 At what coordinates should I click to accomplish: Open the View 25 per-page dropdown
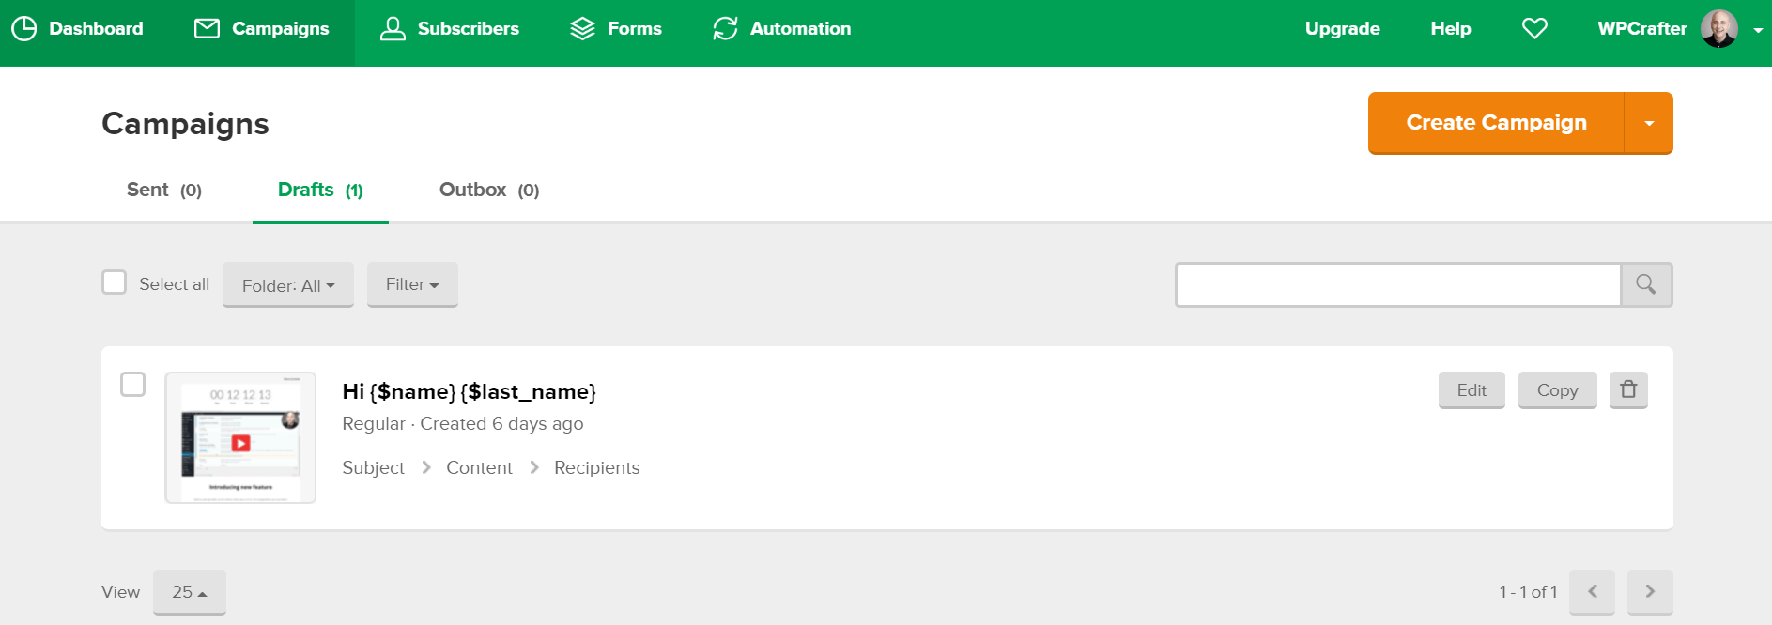pyautogui.click(x=190, y=592)
